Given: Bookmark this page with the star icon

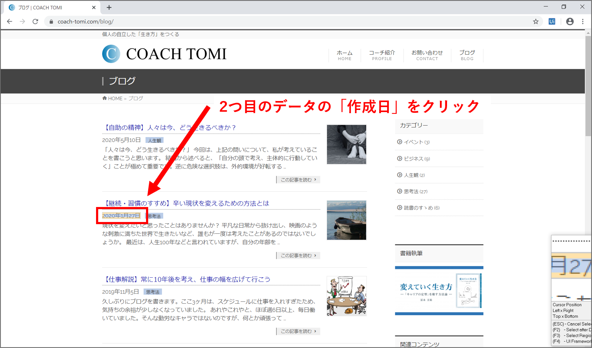Looking at the screenshot, I should [536, 21].
